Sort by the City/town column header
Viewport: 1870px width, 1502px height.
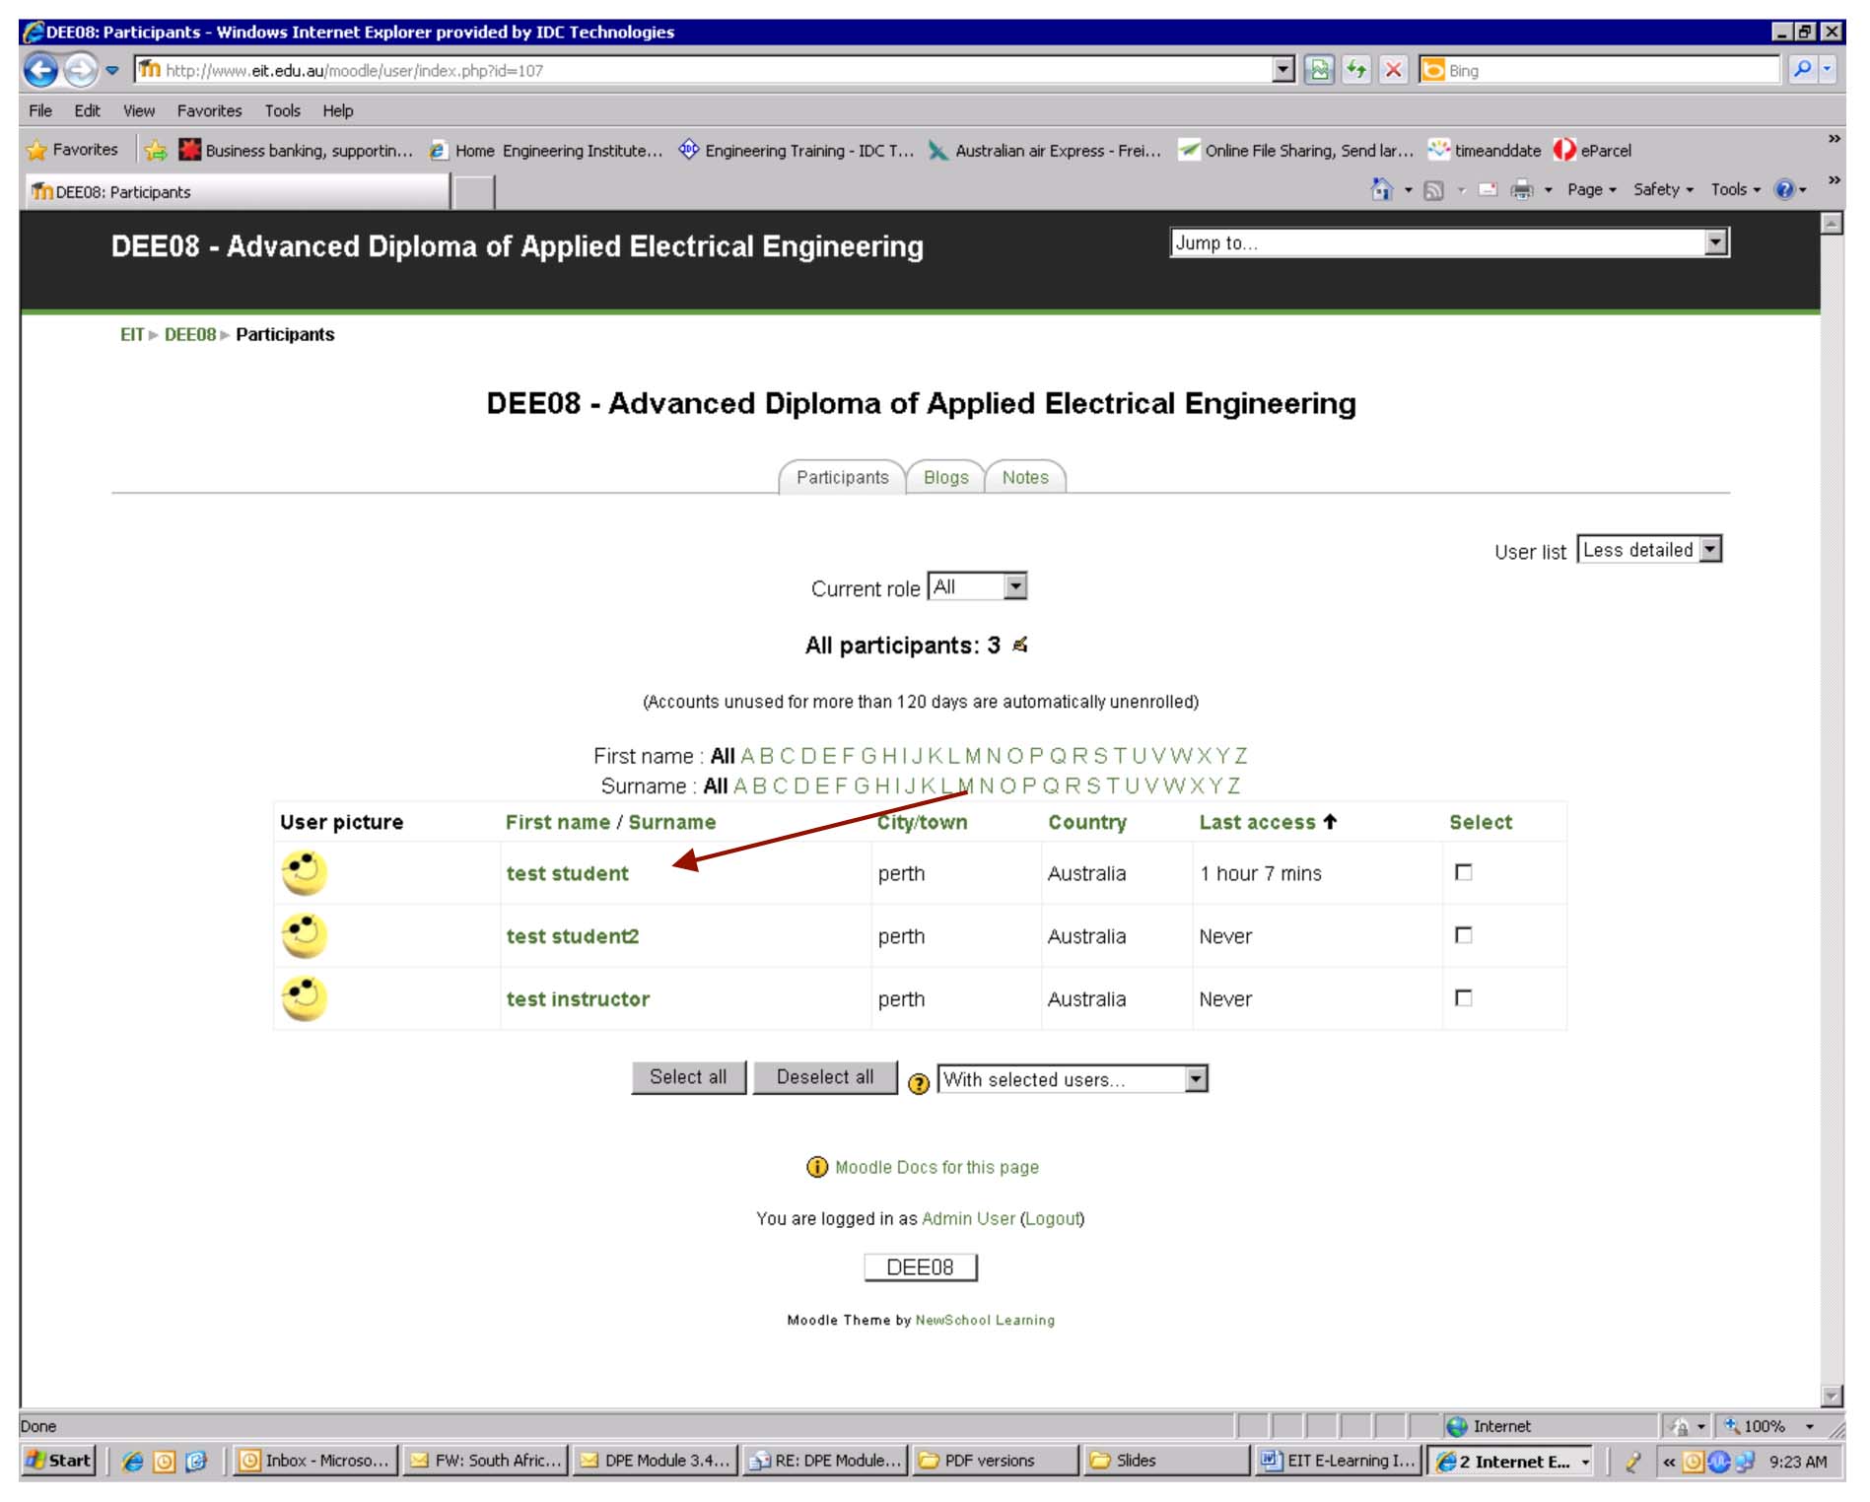(x=923, y=822)
